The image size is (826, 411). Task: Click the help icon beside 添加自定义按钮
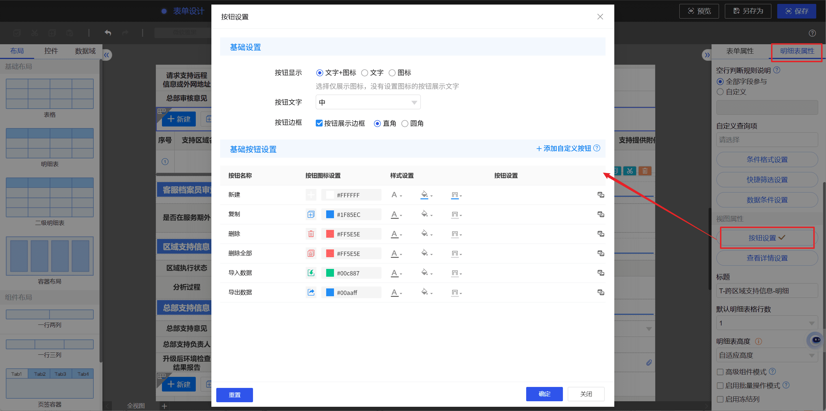(597, 148)
